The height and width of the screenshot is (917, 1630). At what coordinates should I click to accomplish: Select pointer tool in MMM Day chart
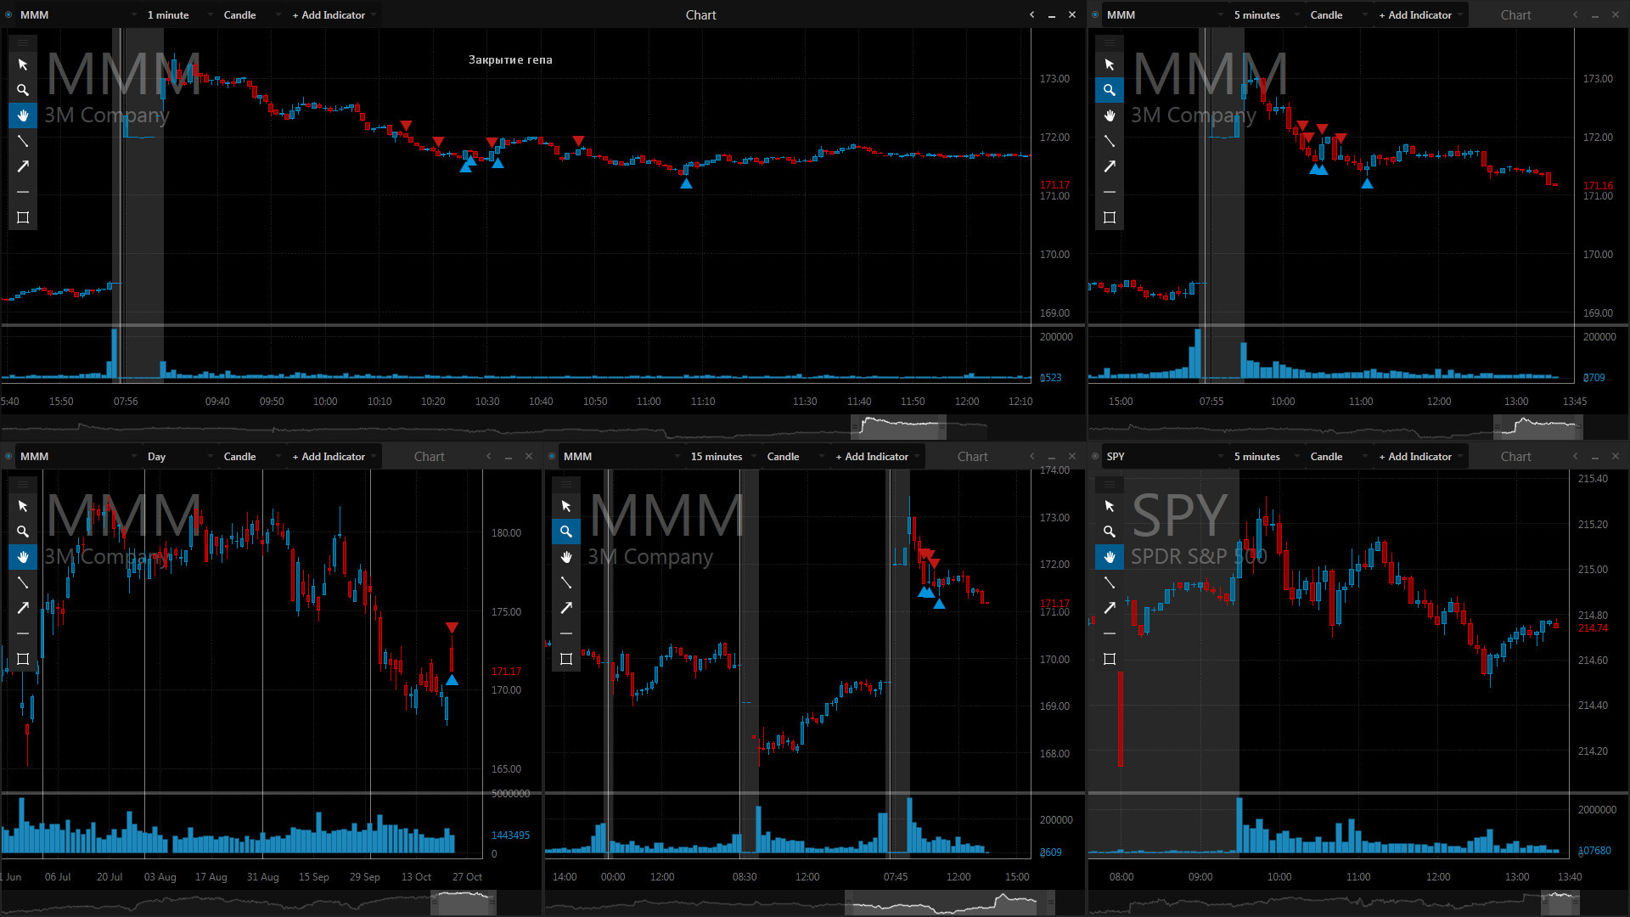click(23, 506)
